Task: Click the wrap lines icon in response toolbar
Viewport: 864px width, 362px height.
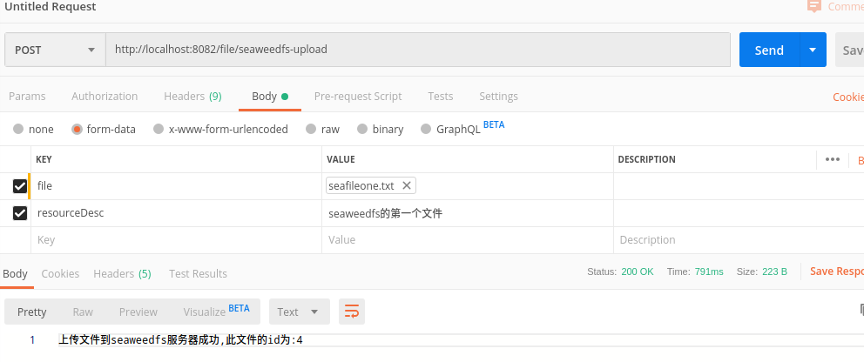Action: [x=352, y=312]
